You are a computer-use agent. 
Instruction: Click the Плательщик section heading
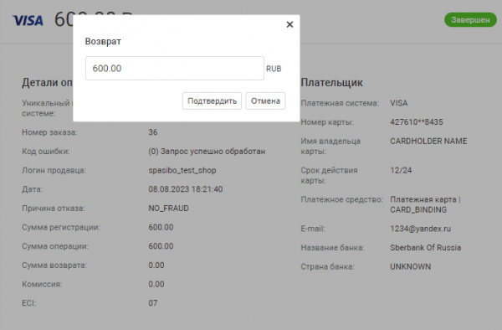tap(331, 83)
